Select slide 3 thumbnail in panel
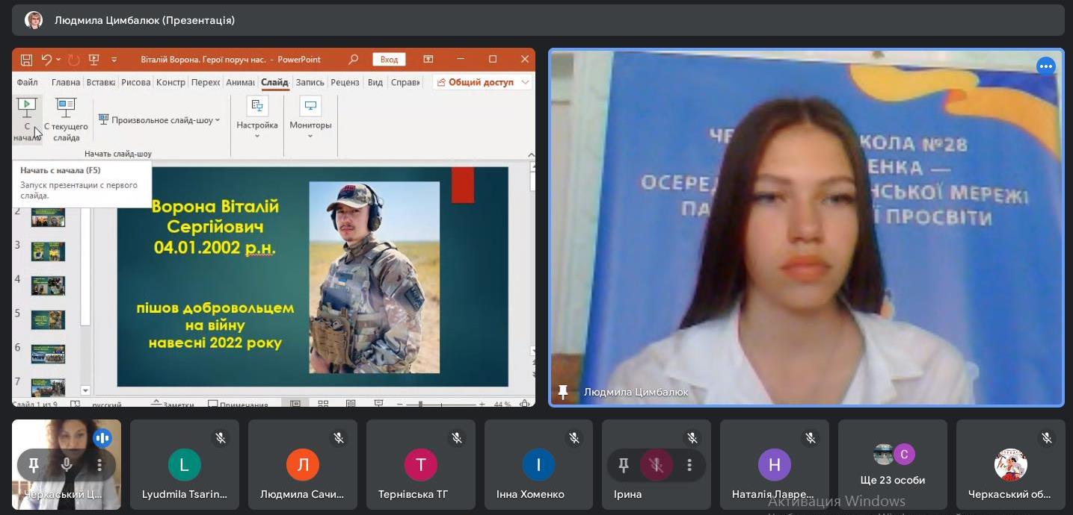Screen dimensions: 1073x515 pyautogui.click(x=48, y=252)
